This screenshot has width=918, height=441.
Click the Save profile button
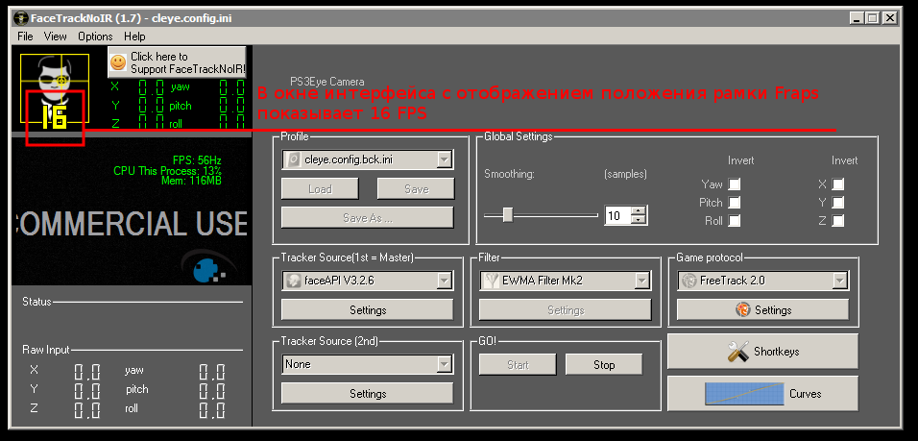tap(416, 189)
